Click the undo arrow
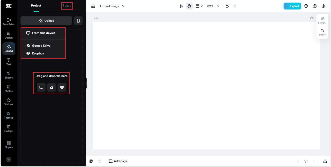The width and height of the screenshot is (331, 167). pyautogui.click(x=227, y=6)
